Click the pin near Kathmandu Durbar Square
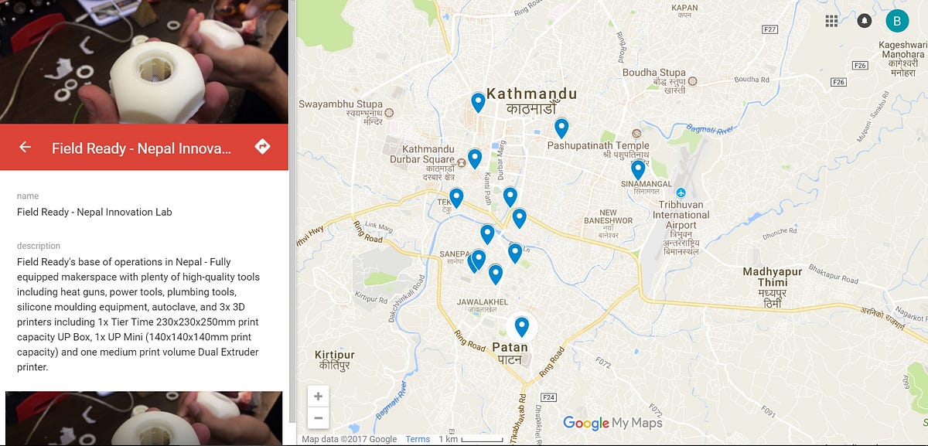928x446 pixels. 475,159
